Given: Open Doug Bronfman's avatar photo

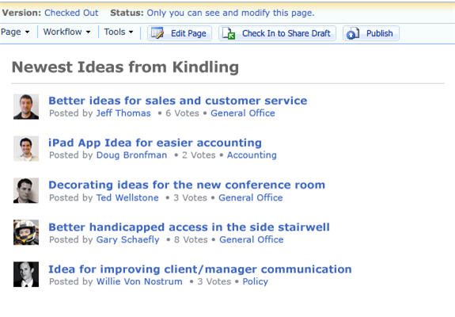Looking at the screenshot, I should (x=26, y=148).
